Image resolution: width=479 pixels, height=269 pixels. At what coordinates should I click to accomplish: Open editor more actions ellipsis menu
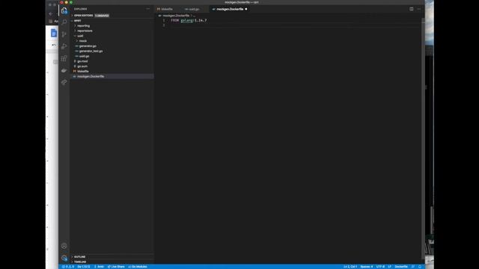[x=419, y=9]
